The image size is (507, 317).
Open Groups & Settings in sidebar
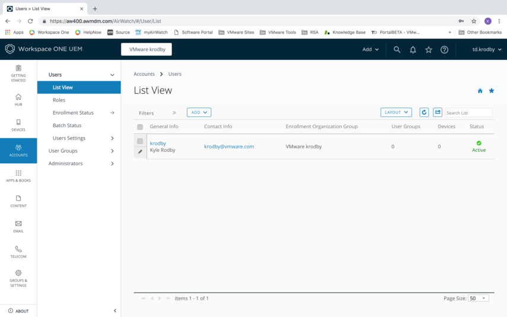coord(18,278)
